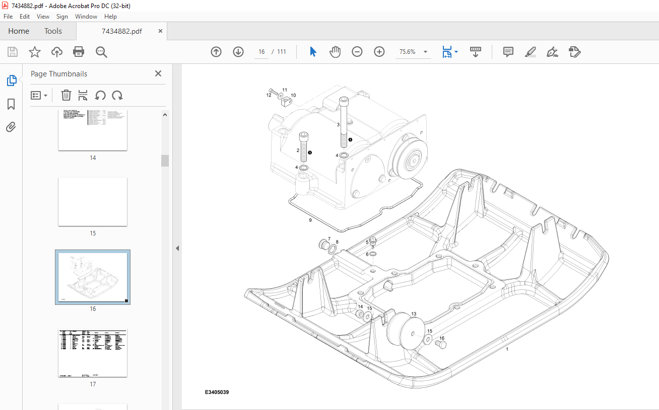
Task: Select the 7434882.pdf document tab
Action: pyautogui.click(x=122, y=31)
